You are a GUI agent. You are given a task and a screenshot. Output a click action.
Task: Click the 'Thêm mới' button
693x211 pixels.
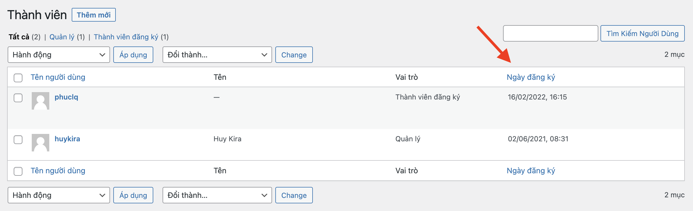pyautogui.click(x=93, y=15)
